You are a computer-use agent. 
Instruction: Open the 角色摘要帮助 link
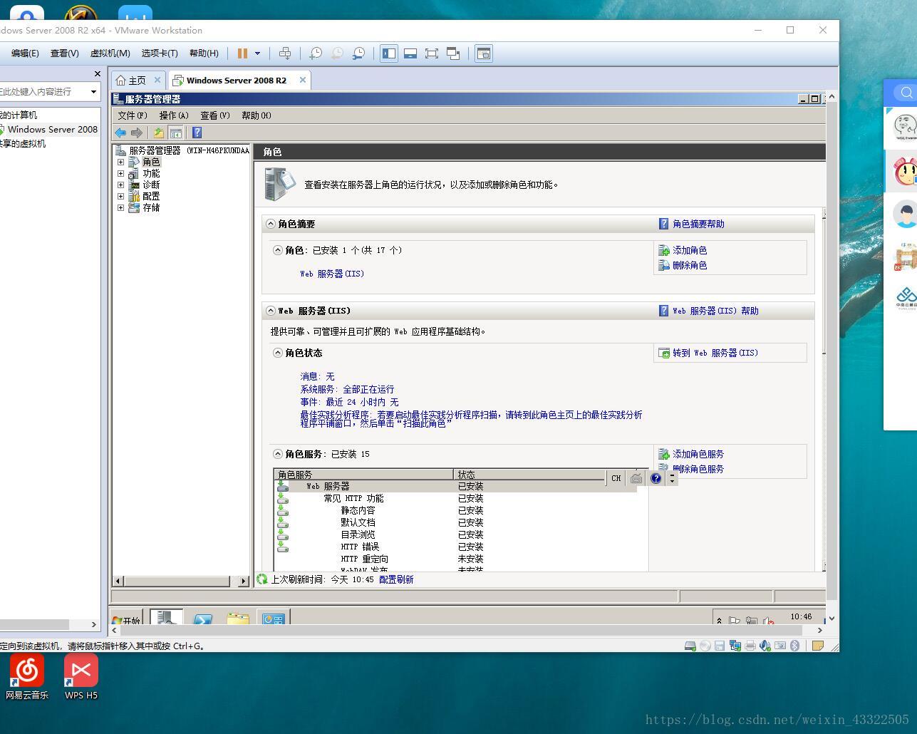click(x=698, y=224)
